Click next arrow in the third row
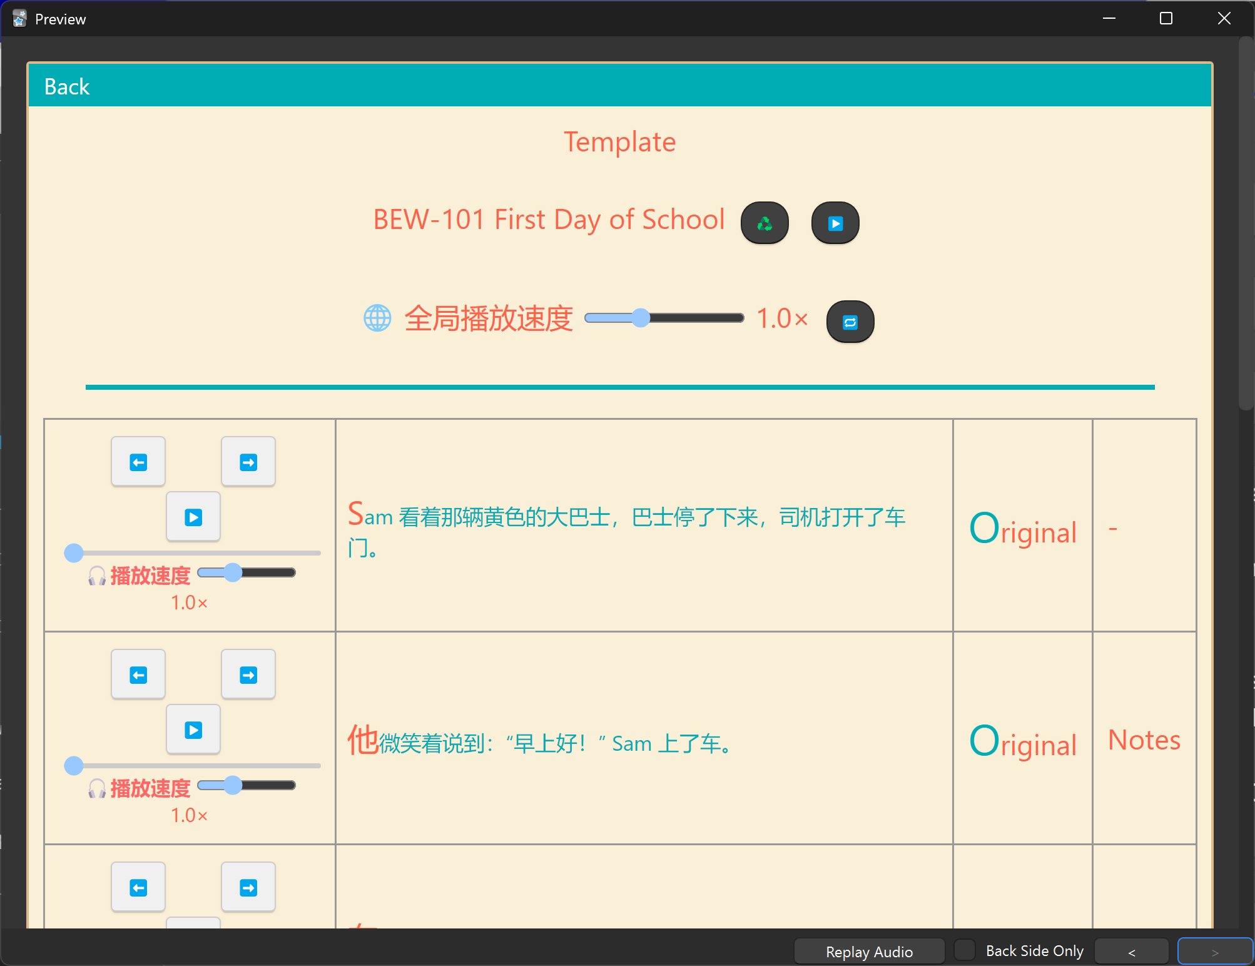1255x966 pixels. (x=248, y=887)
